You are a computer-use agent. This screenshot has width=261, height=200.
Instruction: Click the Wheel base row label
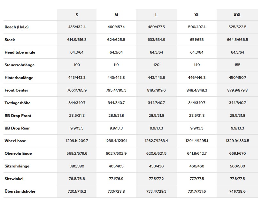pyautogui.click(x=15, y=141)
